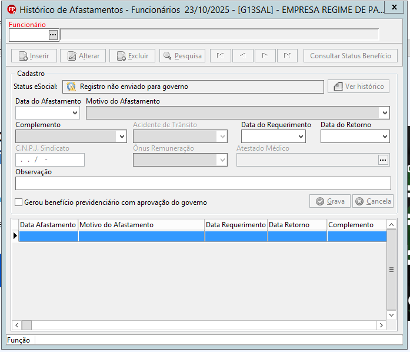This screenshot has height=352, width=410.
Task: Click the Atestado Médico text field
Action: (307, 160)
